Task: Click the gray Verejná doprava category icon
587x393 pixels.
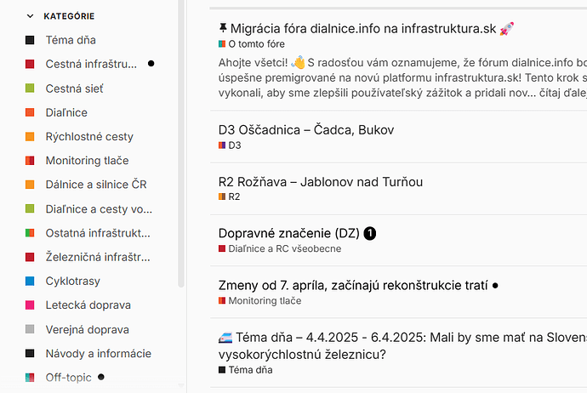Action: point(30,329)
